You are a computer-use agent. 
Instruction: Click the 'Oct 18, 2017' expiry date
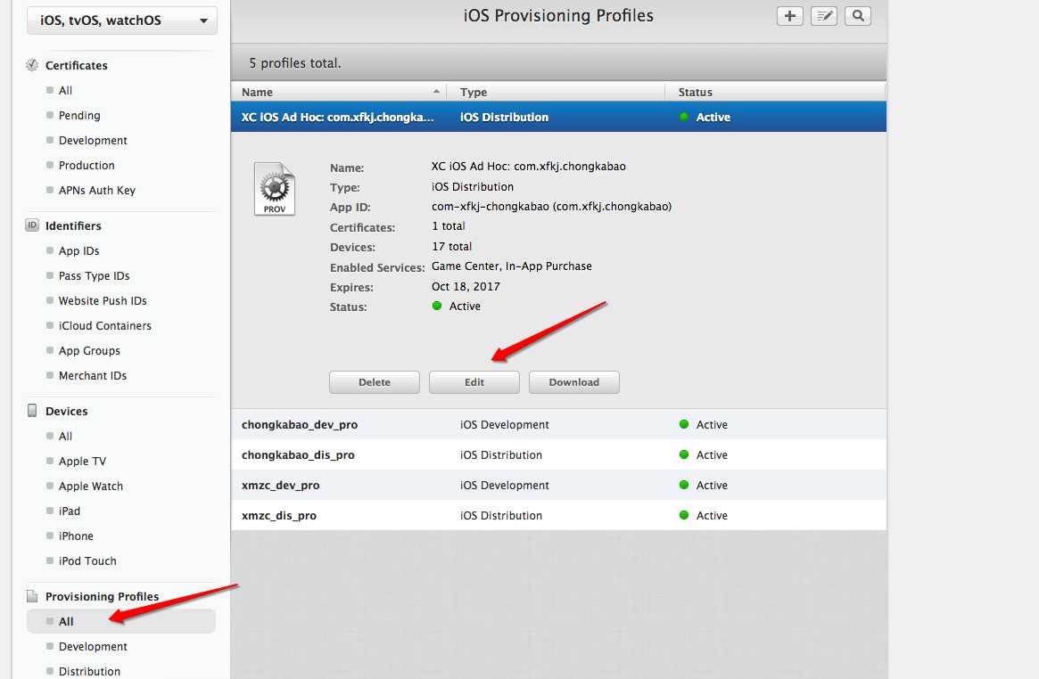[x=466, y=287]
